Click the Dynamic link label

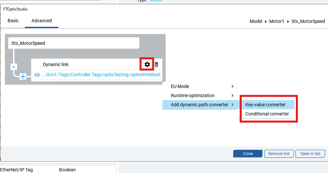pyautogui.click(x=56, y=65)
